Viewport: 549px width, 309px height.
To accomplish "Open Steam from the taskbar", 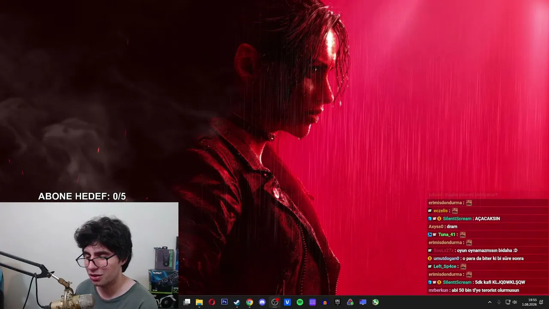I will pos(237,302).
